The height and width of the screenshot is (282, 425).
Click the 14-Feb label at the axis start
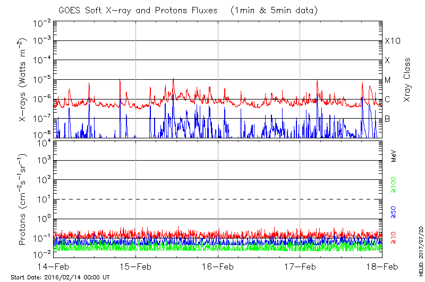[54, 266]
